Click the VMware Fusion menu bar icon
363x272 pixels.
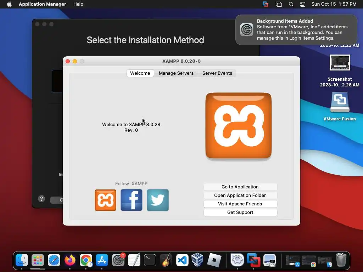coord(266,4)
